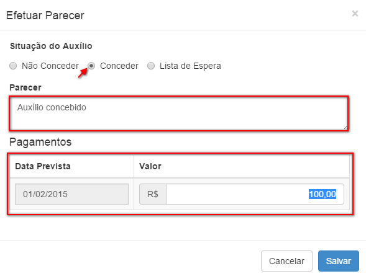Click the Parecer field label
The width and height of the screenshot is (366, 279).
click(25, 87)
